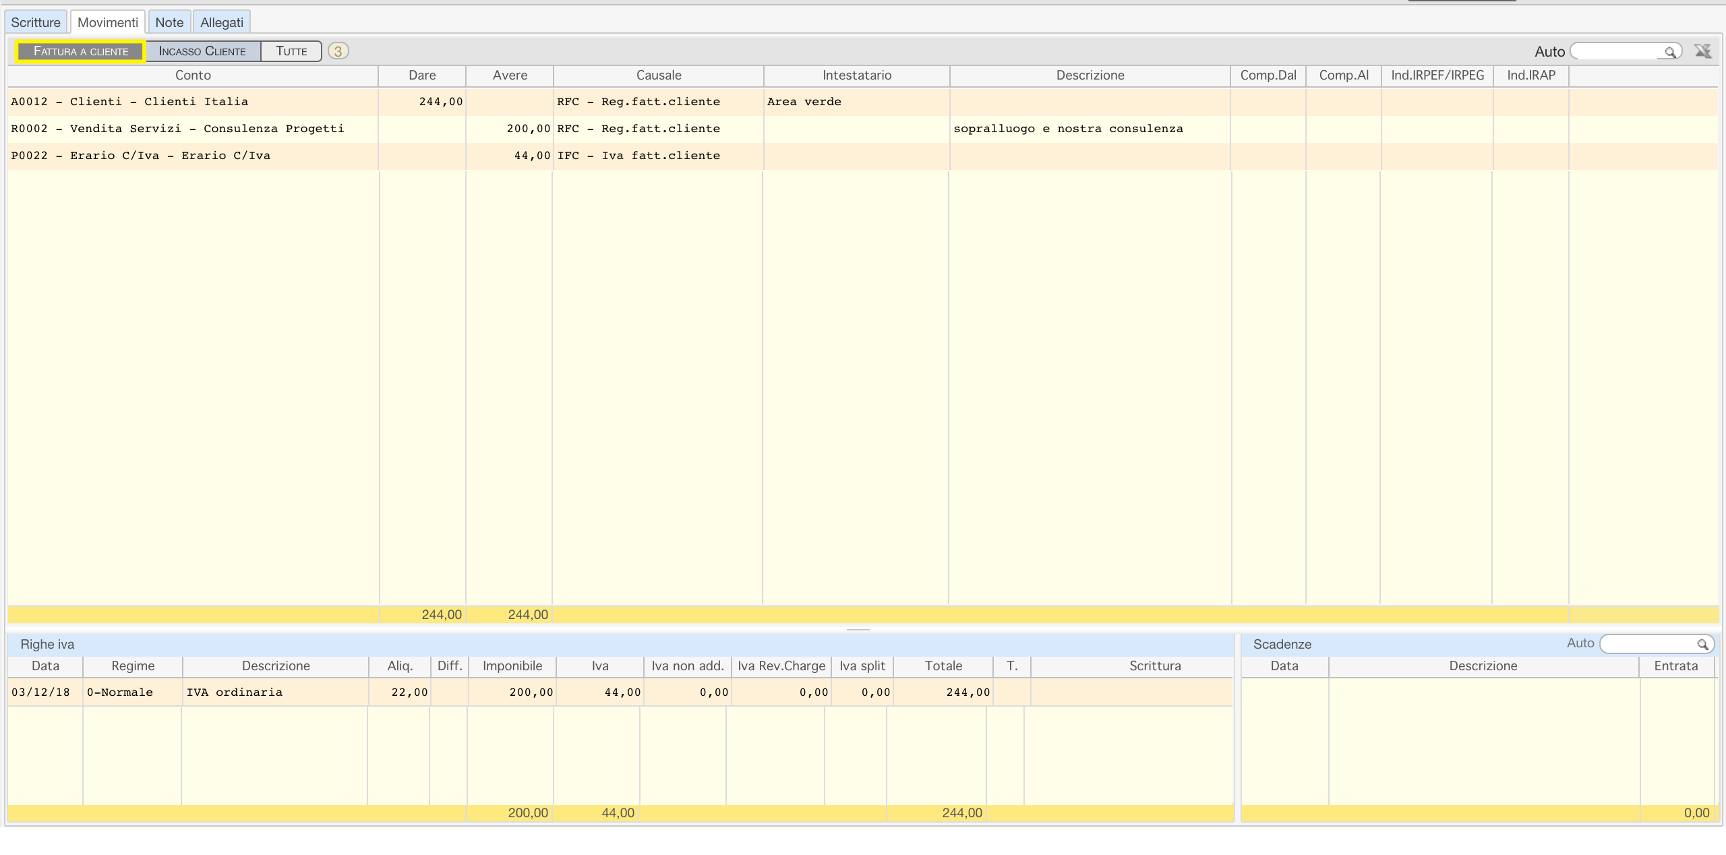Screen dimensions: 1726x855
Task: Select row R0002 – Vendita Servizi – Consulenza Progetti
Action: click(x=863, y=129)
